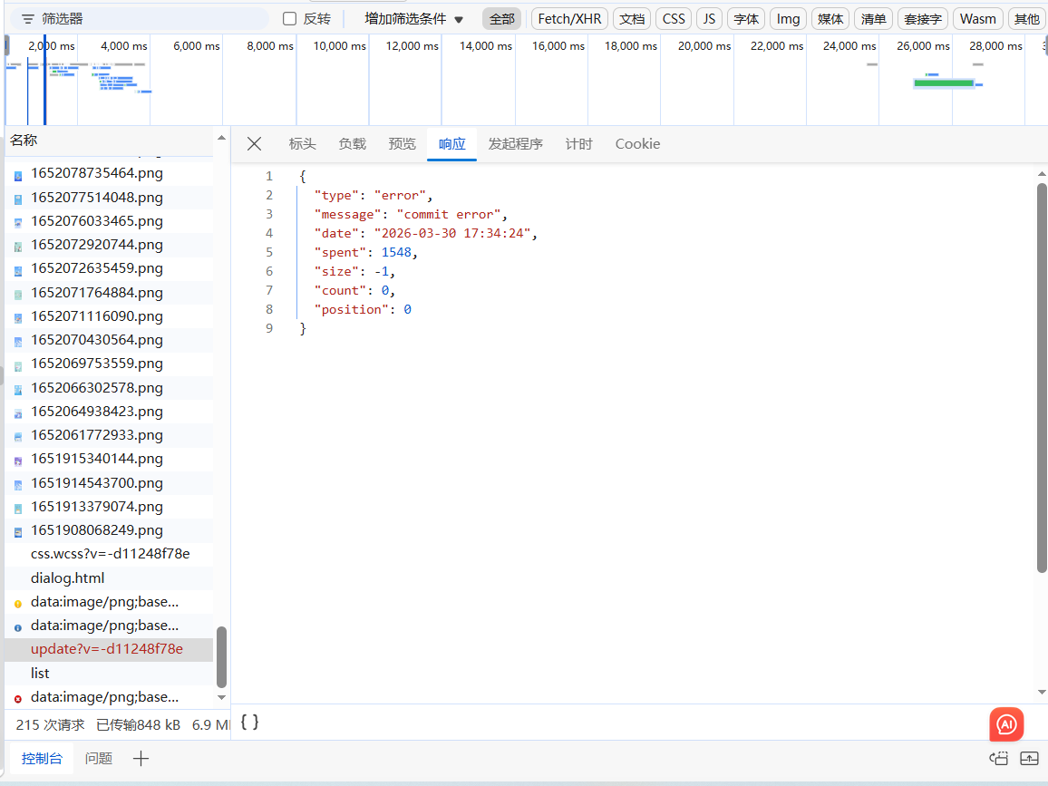Open the 计时 timing tab
Viewport: 1048px width, 786px height.
click(x=578, y=144)
